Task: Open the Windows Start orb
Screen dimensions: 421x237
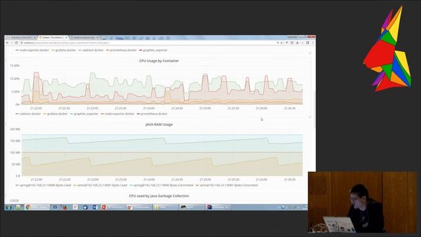Action: click(9, 207)
